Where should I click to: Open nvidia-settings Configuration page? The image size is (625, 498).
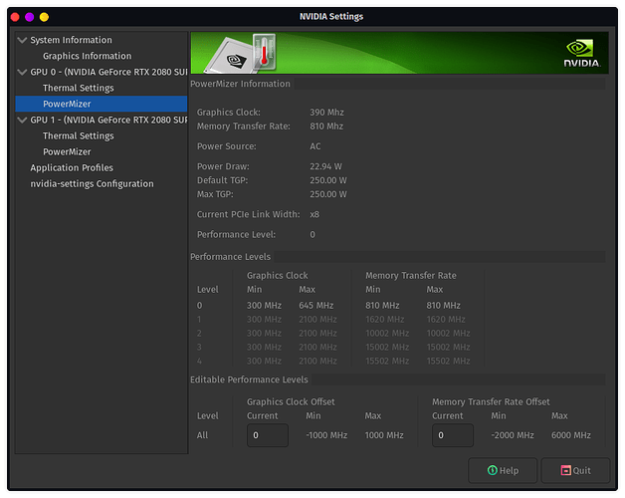(92, 183)
